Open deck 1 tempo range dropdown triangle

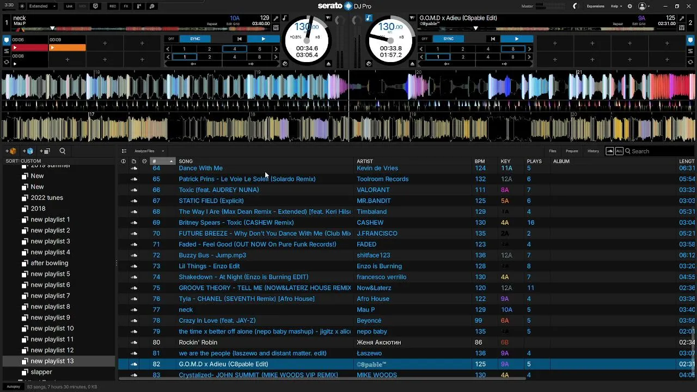[x=328, y=18]
